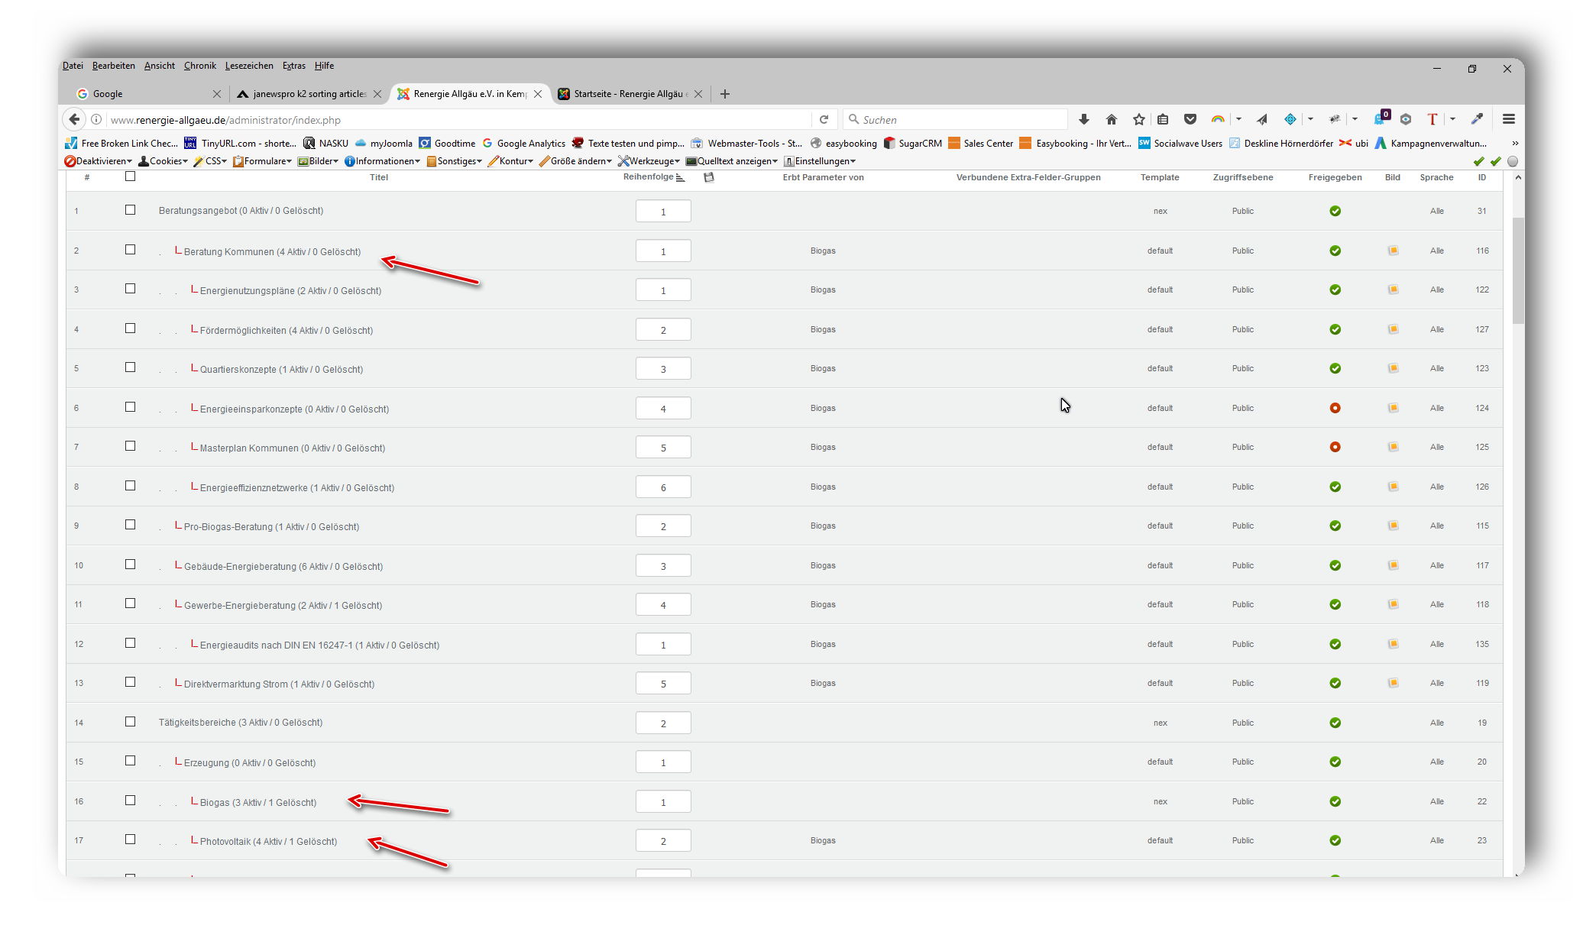Toggle published state of Energieeinsparkonzepte
Screen dimensions: 1583x935
point(1335,408)
